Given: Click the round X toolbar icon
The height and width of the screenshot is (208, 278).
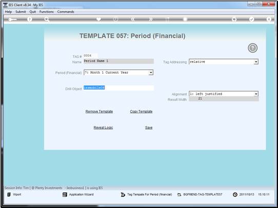Looking at the screenshot, I should click(269, 19).
